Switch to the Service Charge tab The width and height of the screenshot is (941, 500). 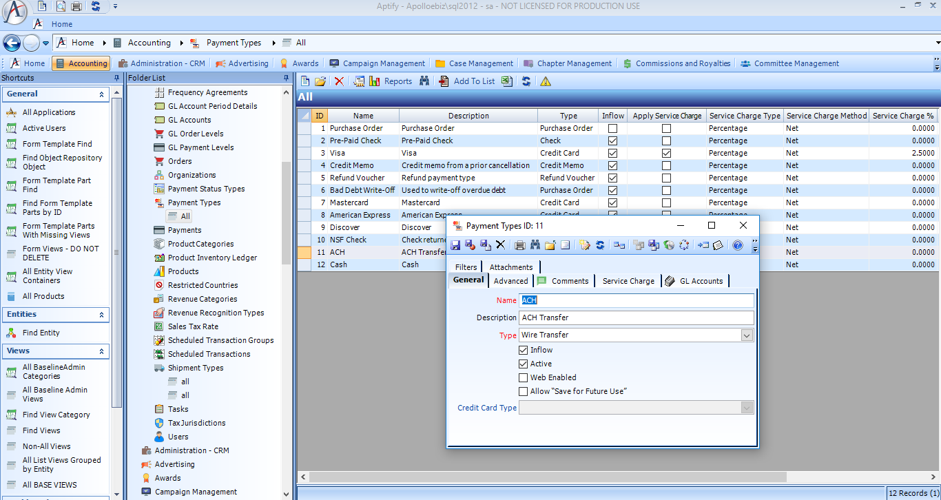pos(628,280)
